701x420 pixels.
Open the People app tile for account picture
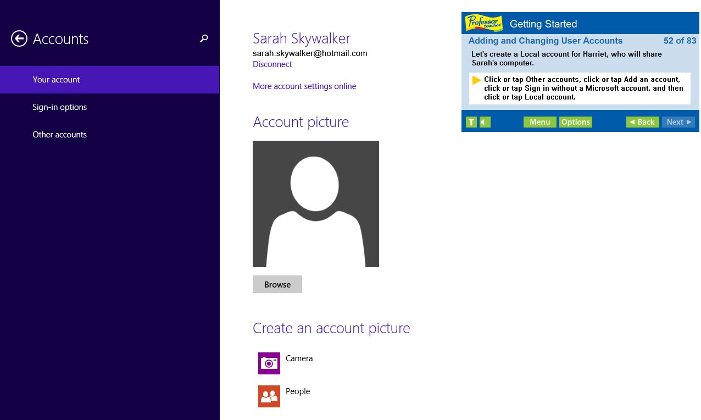coord(269,396)
